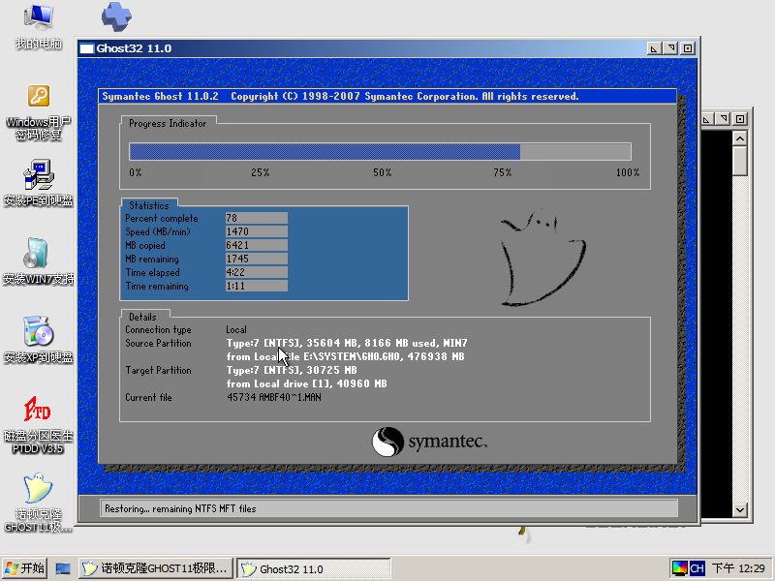Viewport: 775px width, 581px height.
Task: Click the Ghost32 11.0 title bar system icon
Action: point(86,48)
